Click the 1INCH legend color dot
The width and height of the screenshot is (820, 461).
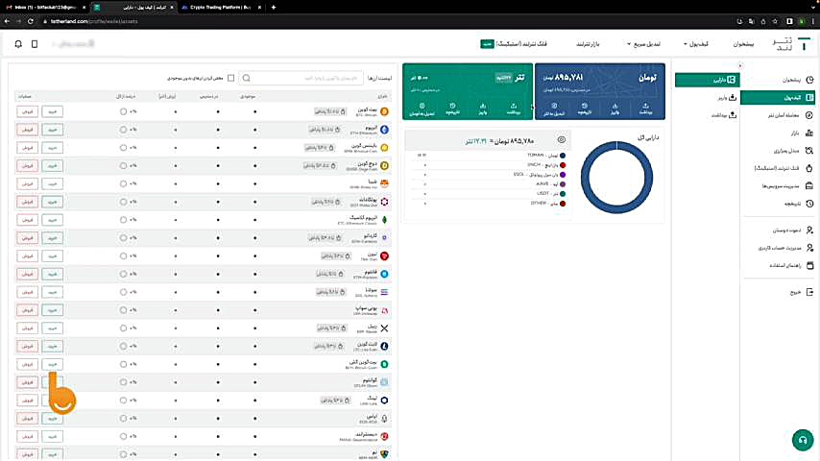click(x=563, y=165)
